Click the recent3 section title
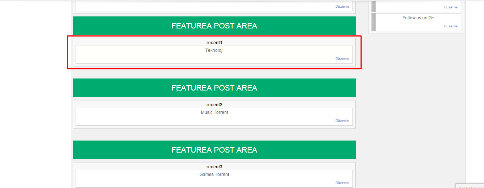 (214, 167)
